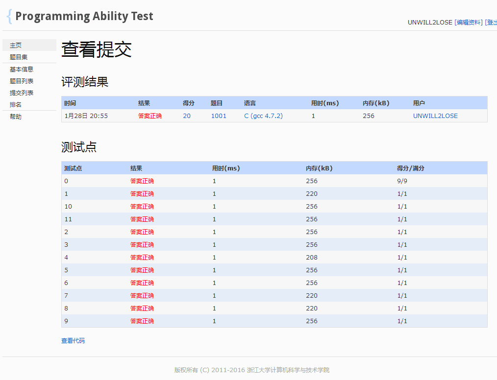This screenshot has width=497, height=380.
Task: Click the 登出 link at top right
Action: 491,22
